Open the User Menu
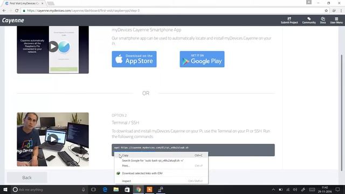The height and width of the screenshot is (194, 345). [x=336, y=20]
